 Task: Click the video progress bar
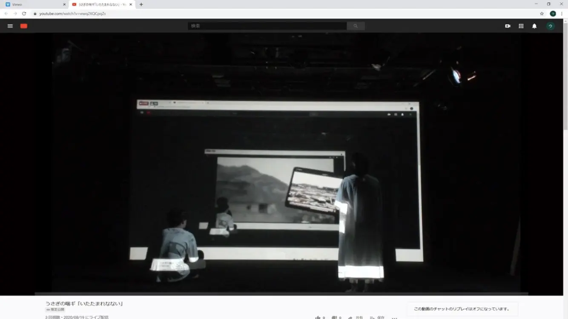[281, 293]
